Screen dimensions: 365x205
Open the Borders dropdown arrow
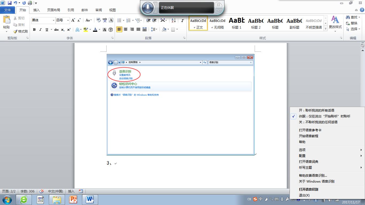177,29
